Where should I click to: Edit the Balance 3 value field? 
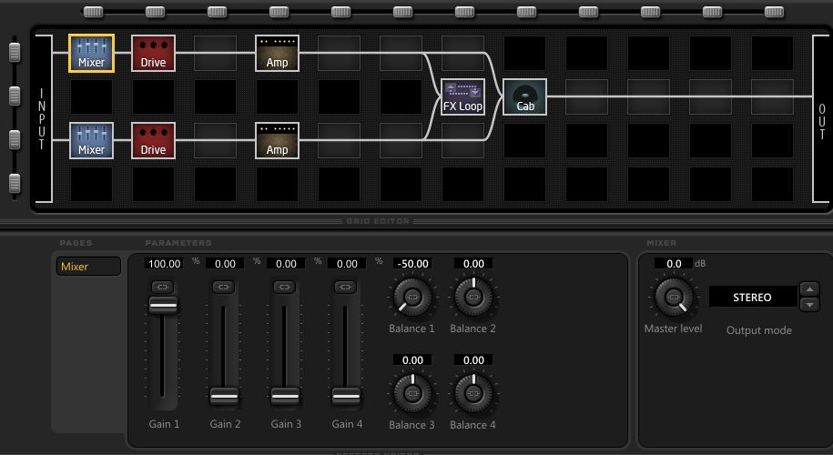[412, 360]
